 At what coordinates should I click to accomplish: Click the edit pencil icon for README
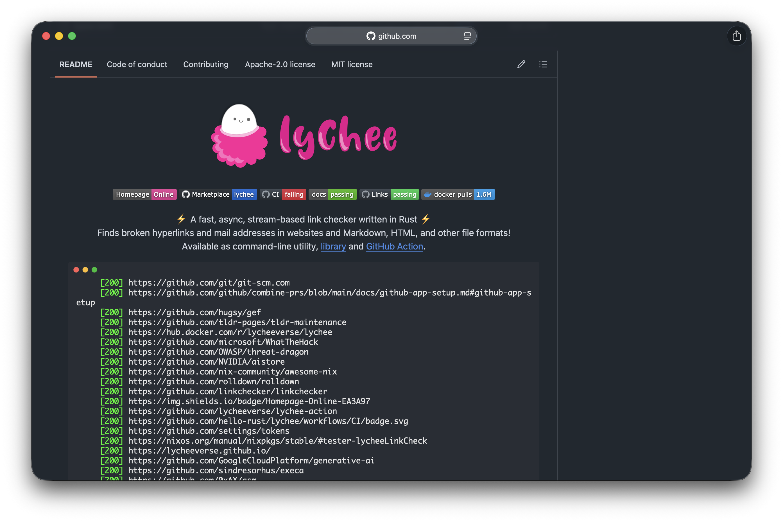click(521, 64)
